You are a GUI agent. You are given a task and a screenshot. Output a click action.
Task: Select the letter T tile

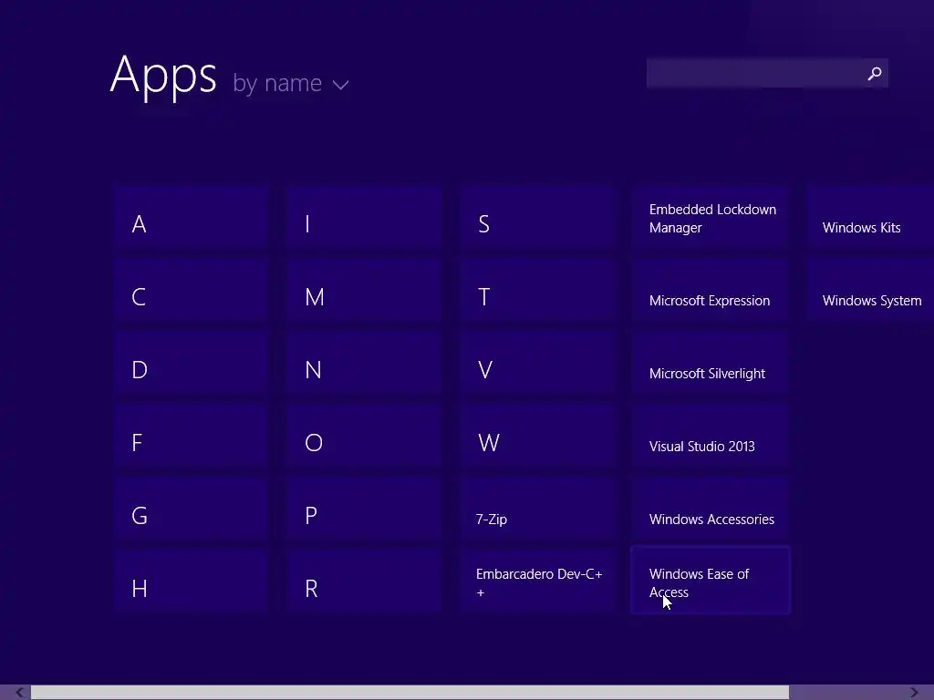pos(537,290)
